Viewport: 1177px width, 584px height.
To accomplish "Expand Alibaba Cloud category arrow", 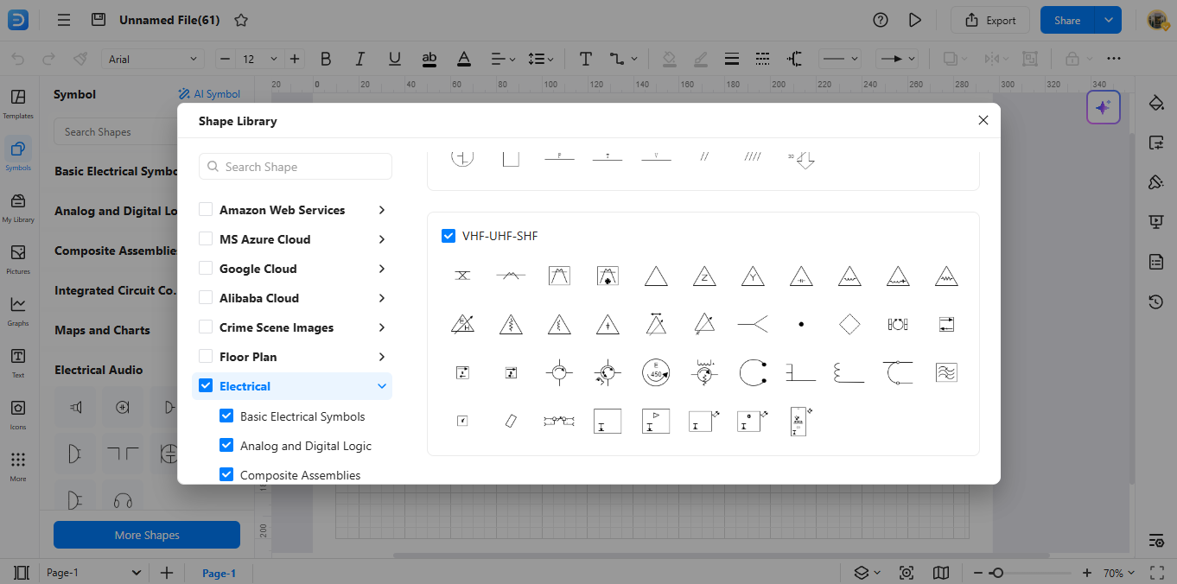I will coord(382,298).
